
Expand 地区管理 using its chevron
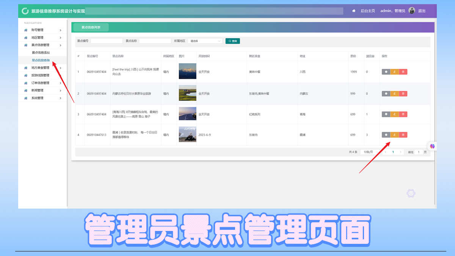click(60, 38)
